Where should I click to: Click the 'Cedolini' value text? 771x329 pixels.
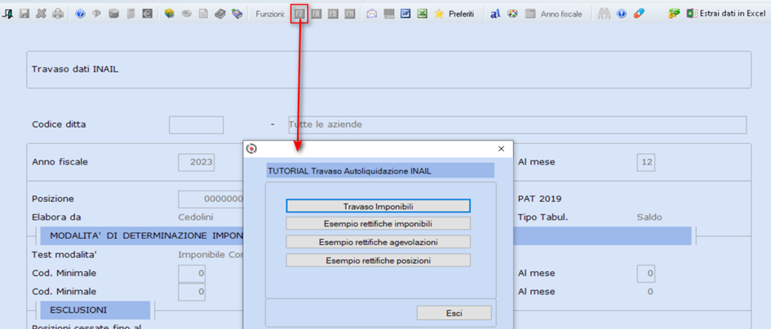coord(195,217)
